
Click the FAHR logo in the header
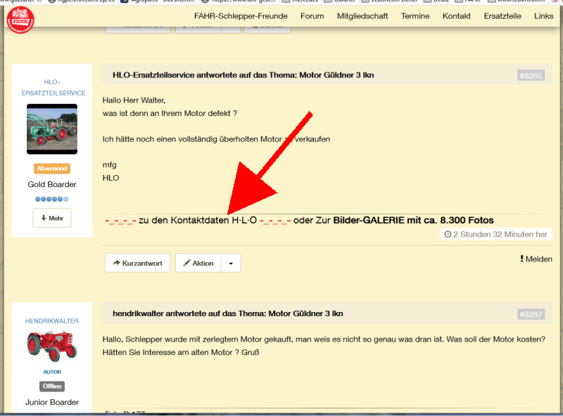[20, 17]
